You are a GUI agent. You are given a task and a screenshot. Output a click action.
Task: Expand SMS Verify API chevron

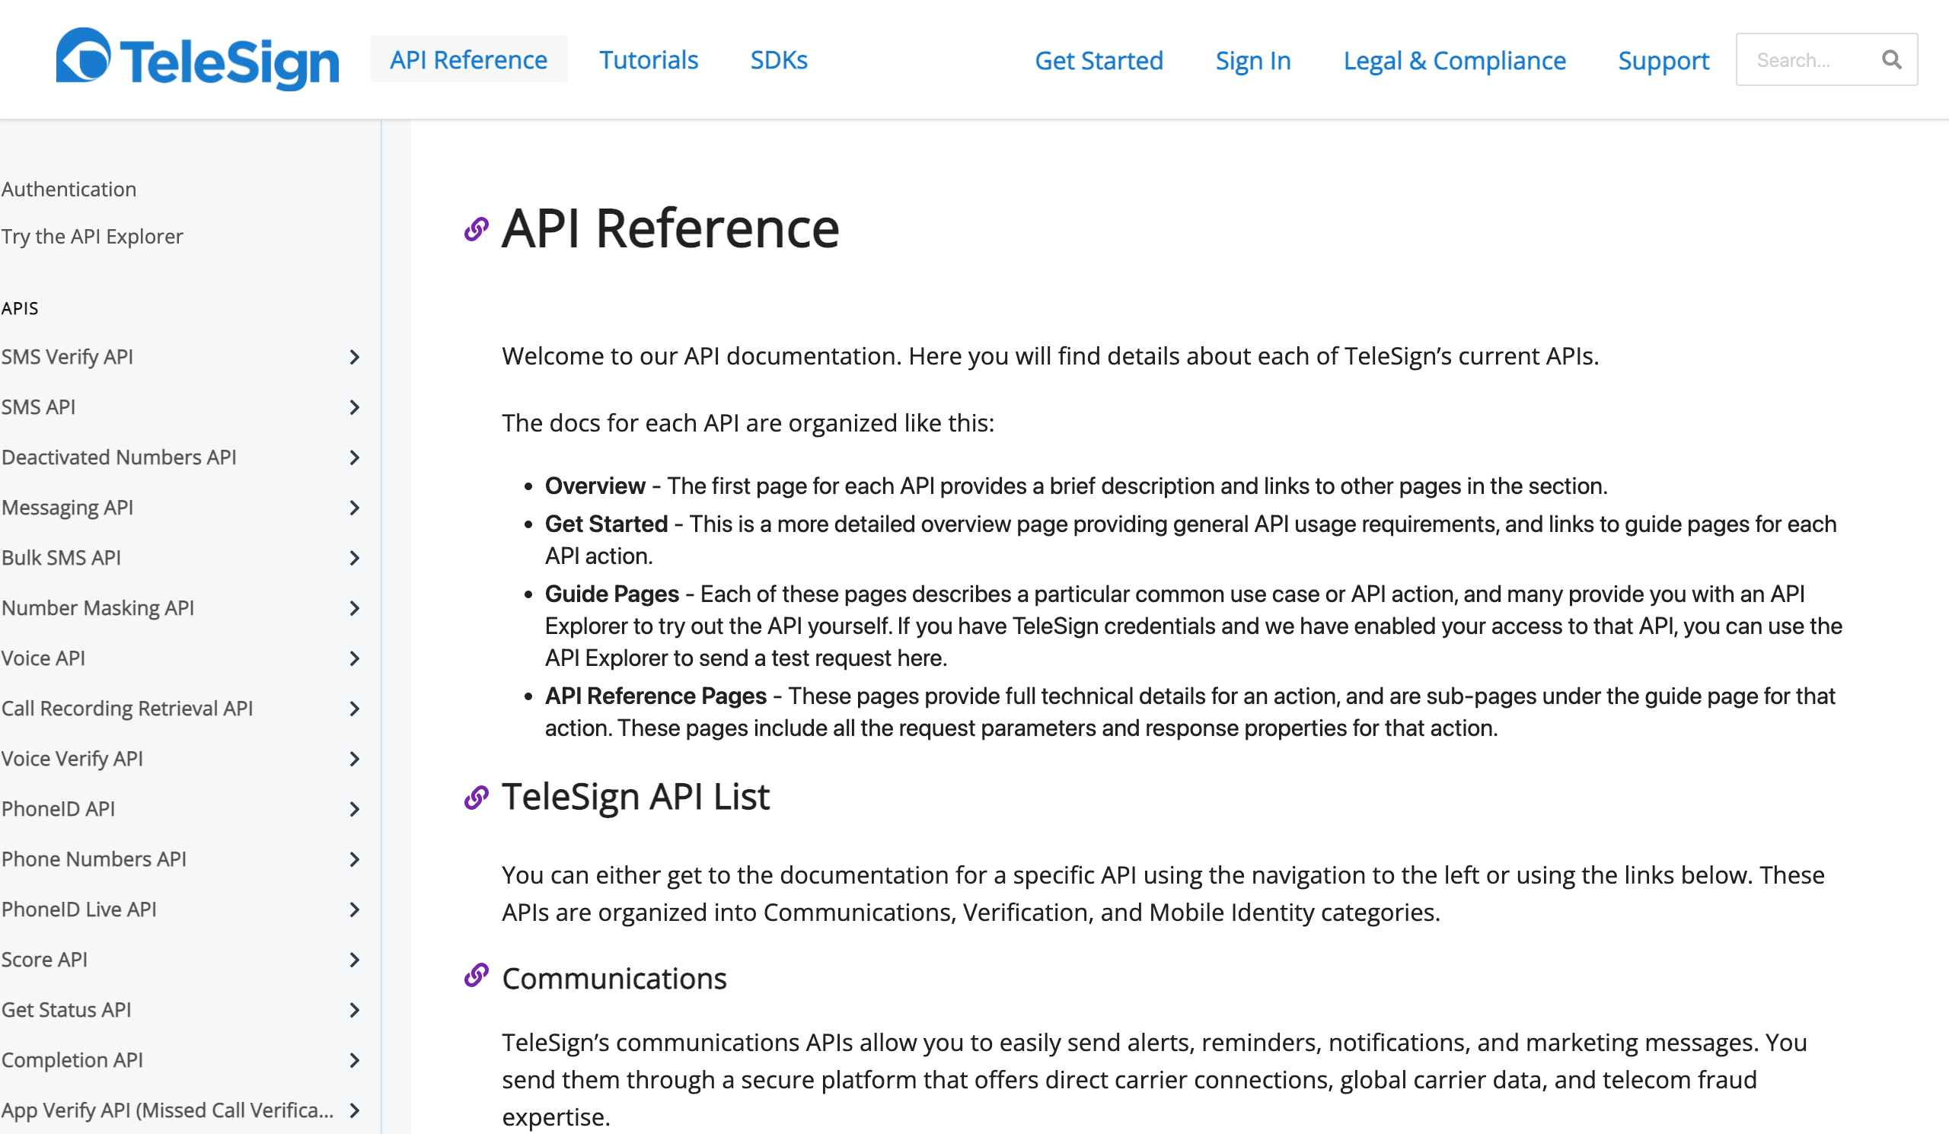click(x=354, y=357)
